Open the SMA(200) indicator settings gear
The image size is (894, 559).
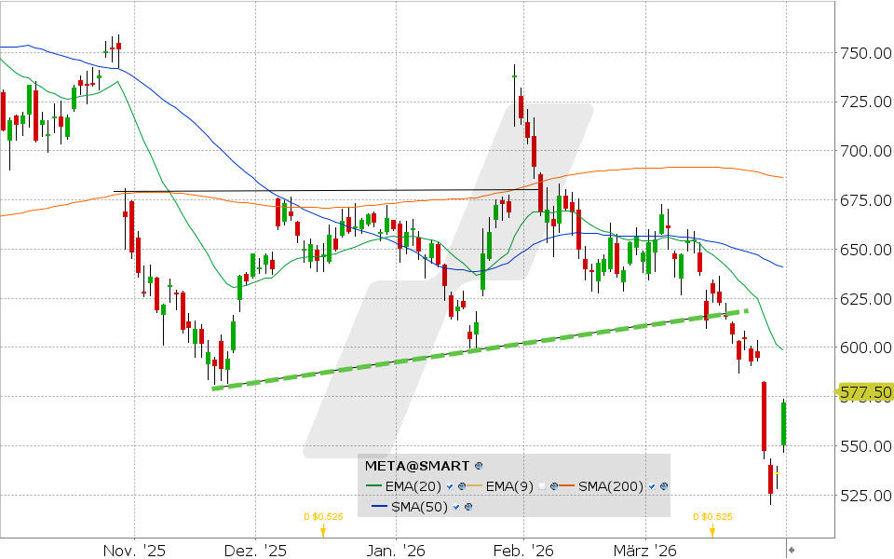click(x=663, y=485)
